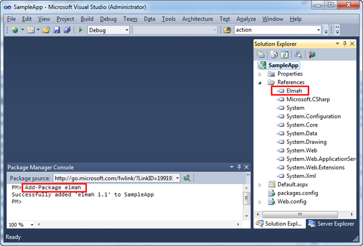The height and width of the screenshot is (246, 363).
Task: Collapse the References folder node
Action: (260, 83)
